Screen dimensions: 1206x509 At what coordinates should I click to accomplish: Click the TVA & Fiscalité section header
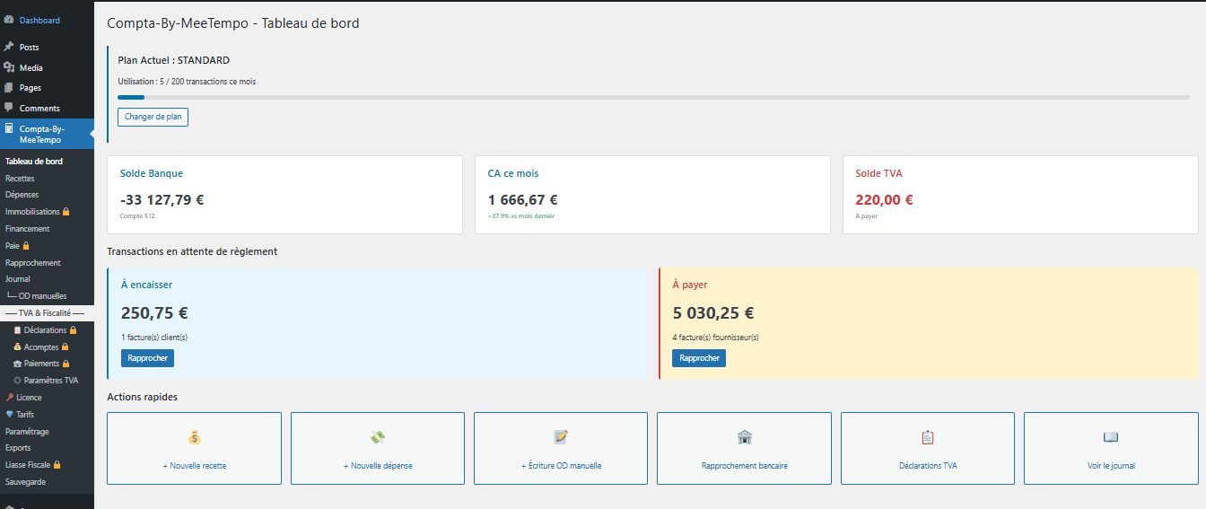coord(45,313)
